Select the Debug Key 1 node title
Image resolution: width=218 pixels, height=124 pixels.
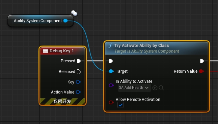tap(62, 51)
